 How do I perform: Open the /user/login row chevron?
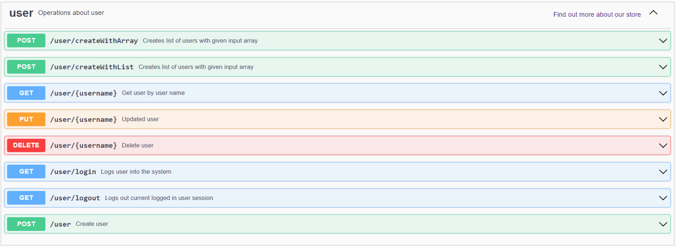(663, 172)
